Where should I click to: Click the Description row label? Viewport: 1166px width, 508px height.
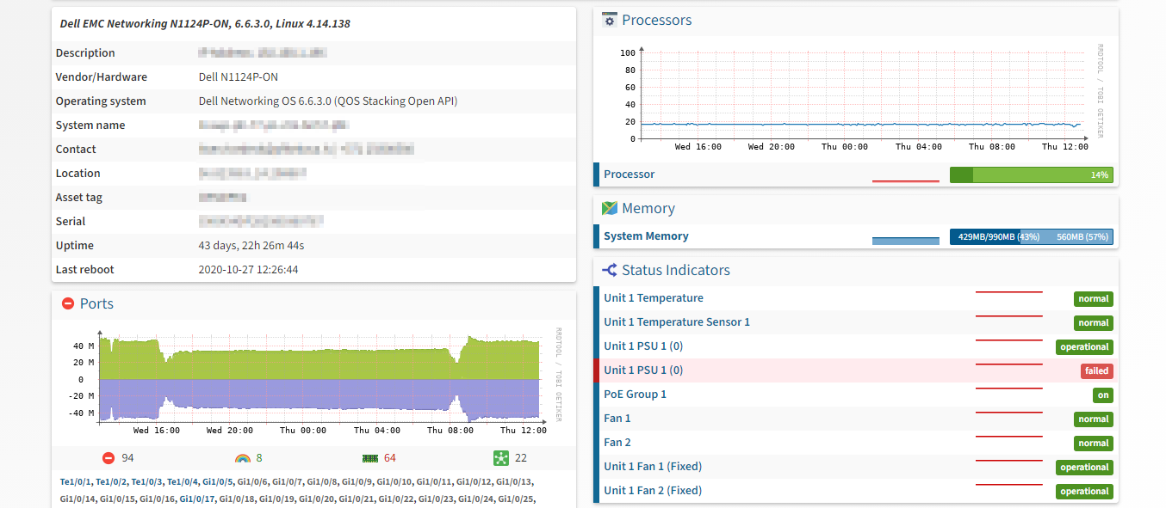(85, 52)
